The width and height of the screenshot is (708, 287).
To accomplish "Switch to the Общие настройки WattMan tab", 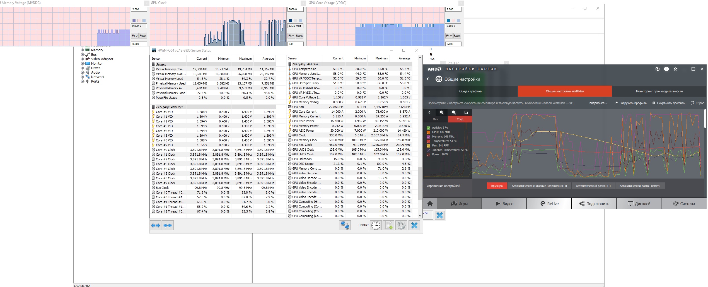I will pyautogui.click(x=565, y=91).
